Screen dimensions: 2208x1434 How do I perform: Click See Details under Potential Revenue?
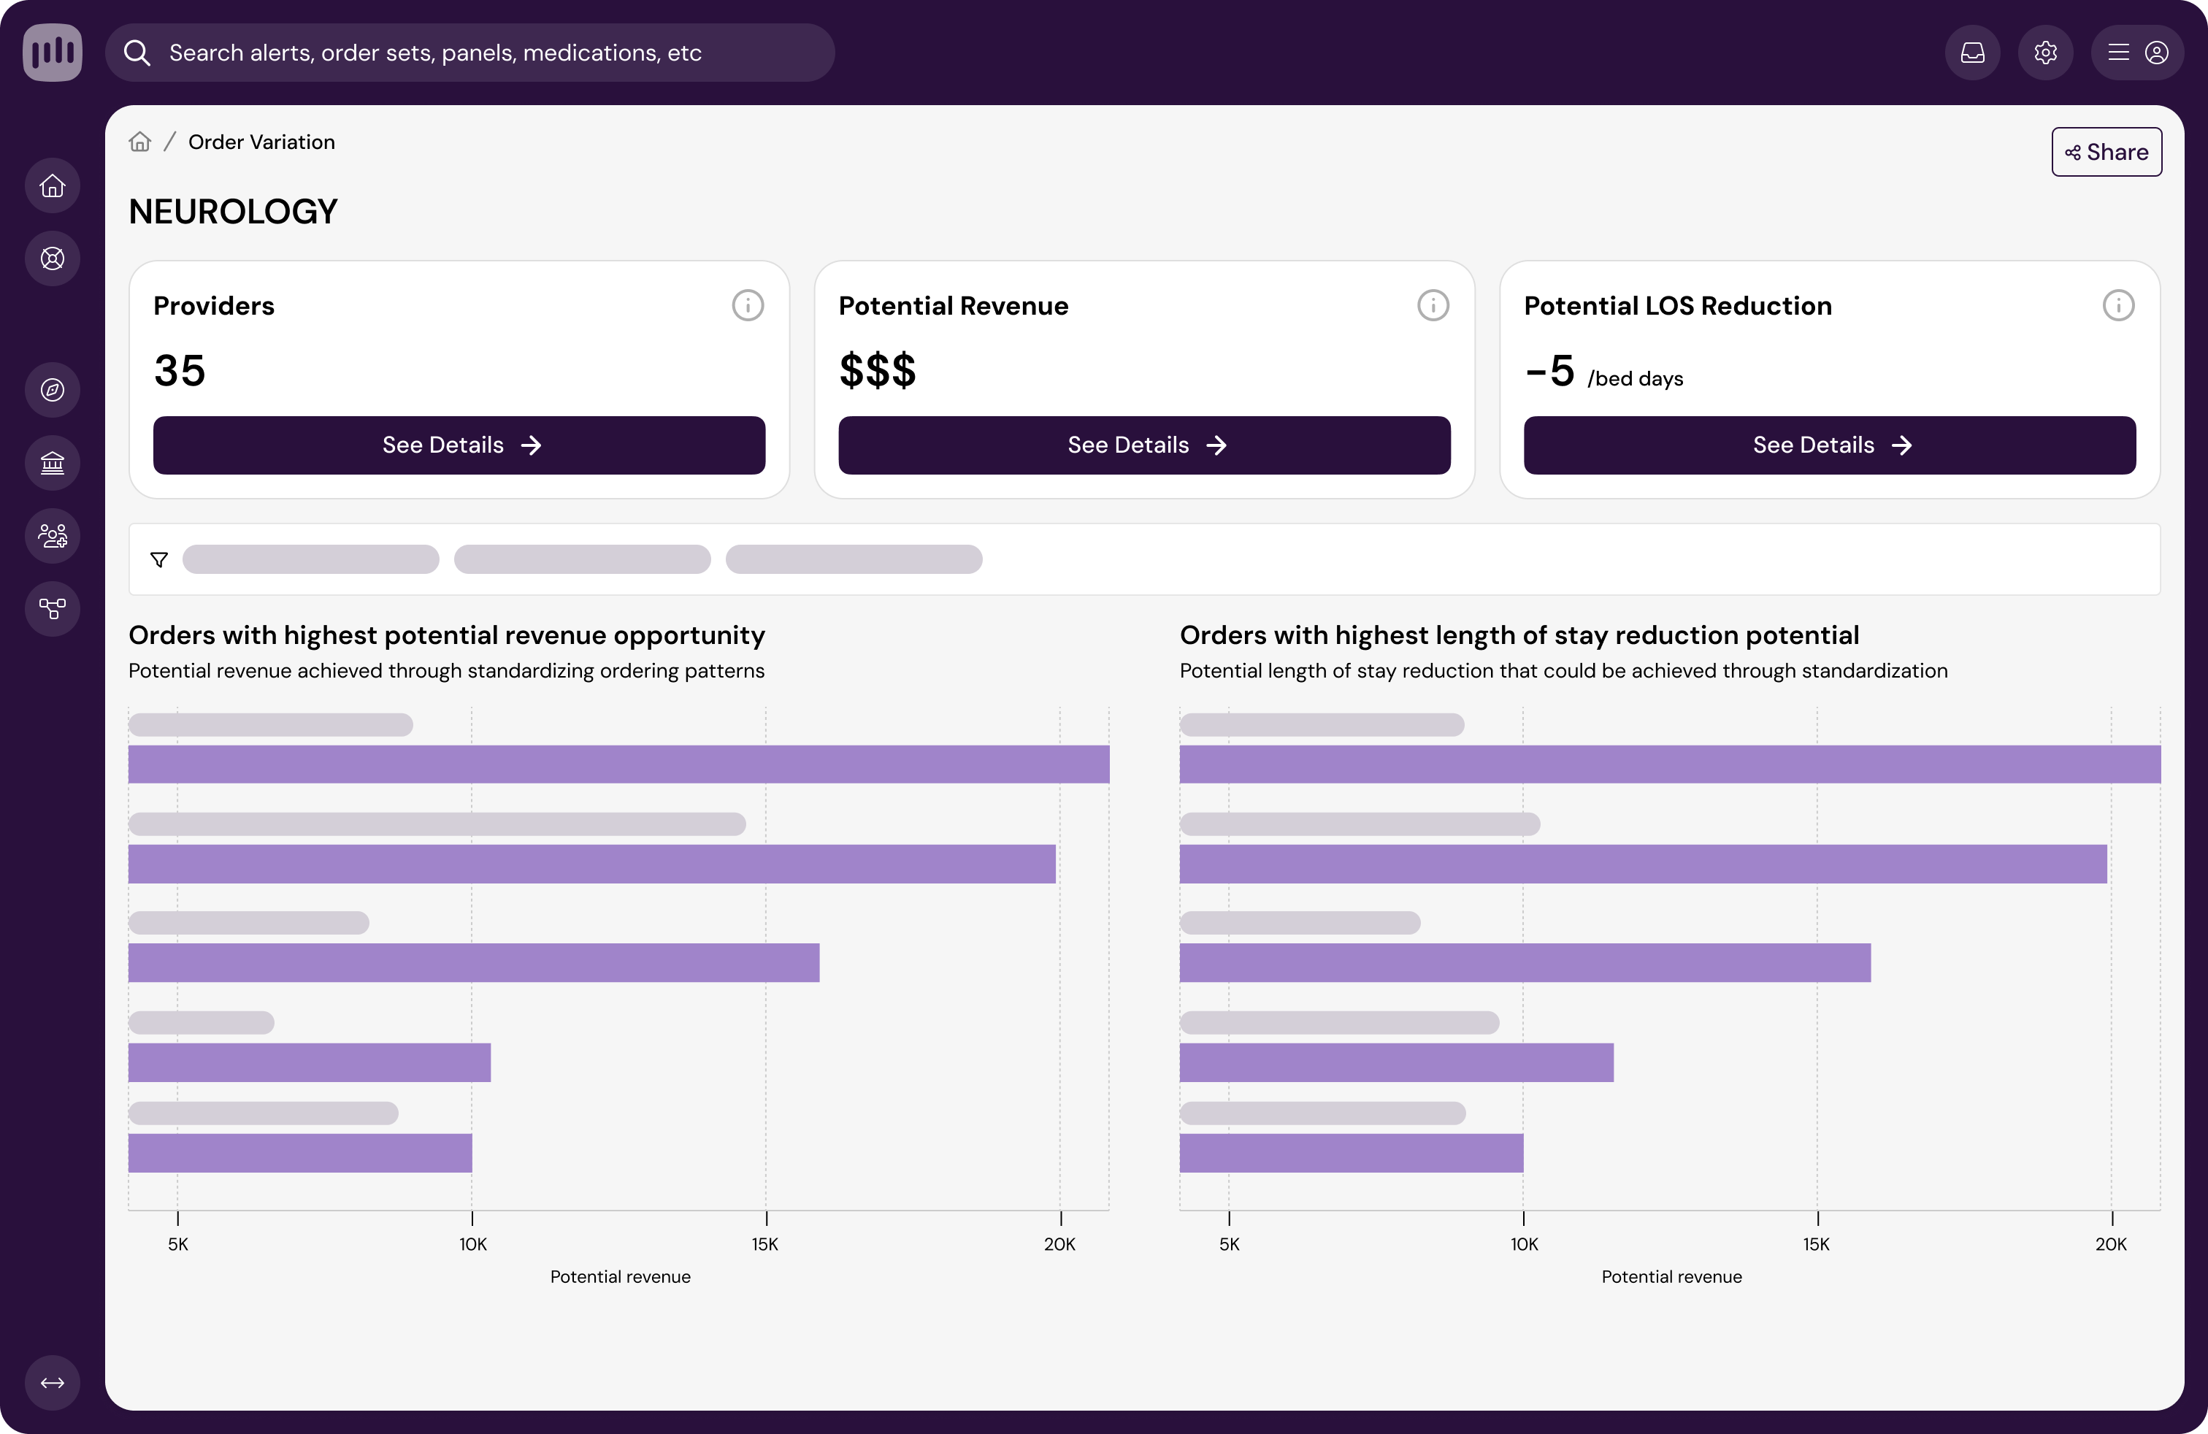1144,445
